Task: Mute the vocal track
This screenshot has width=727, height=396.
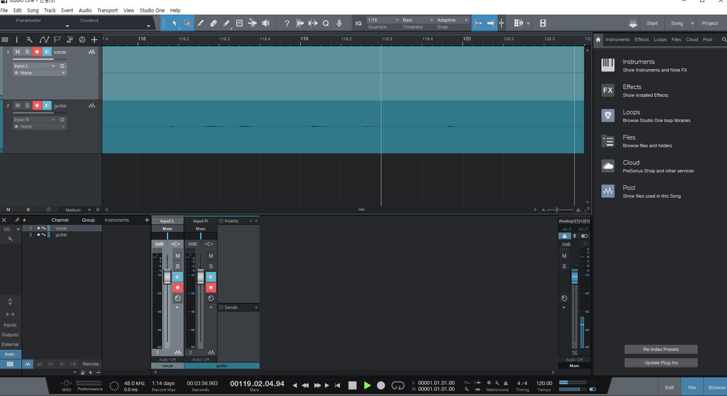Action: click(17, 52)
